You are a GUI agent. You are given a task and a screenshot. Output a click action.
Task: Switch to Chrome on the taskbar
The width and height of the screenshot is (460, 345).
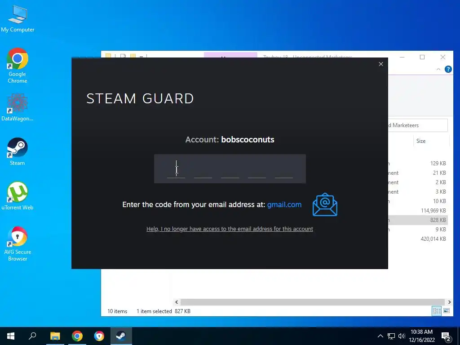tap(77, 336)
